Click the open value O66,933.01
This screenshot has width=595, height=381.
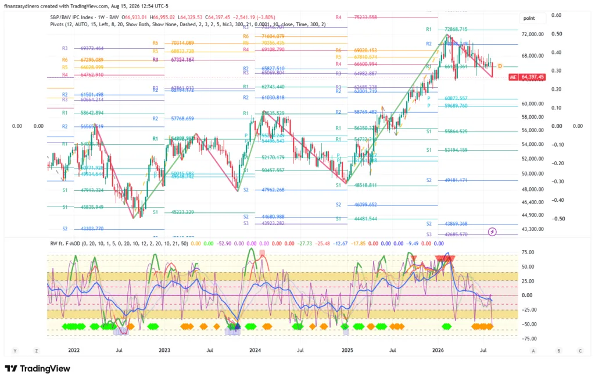tap(135, 17)
